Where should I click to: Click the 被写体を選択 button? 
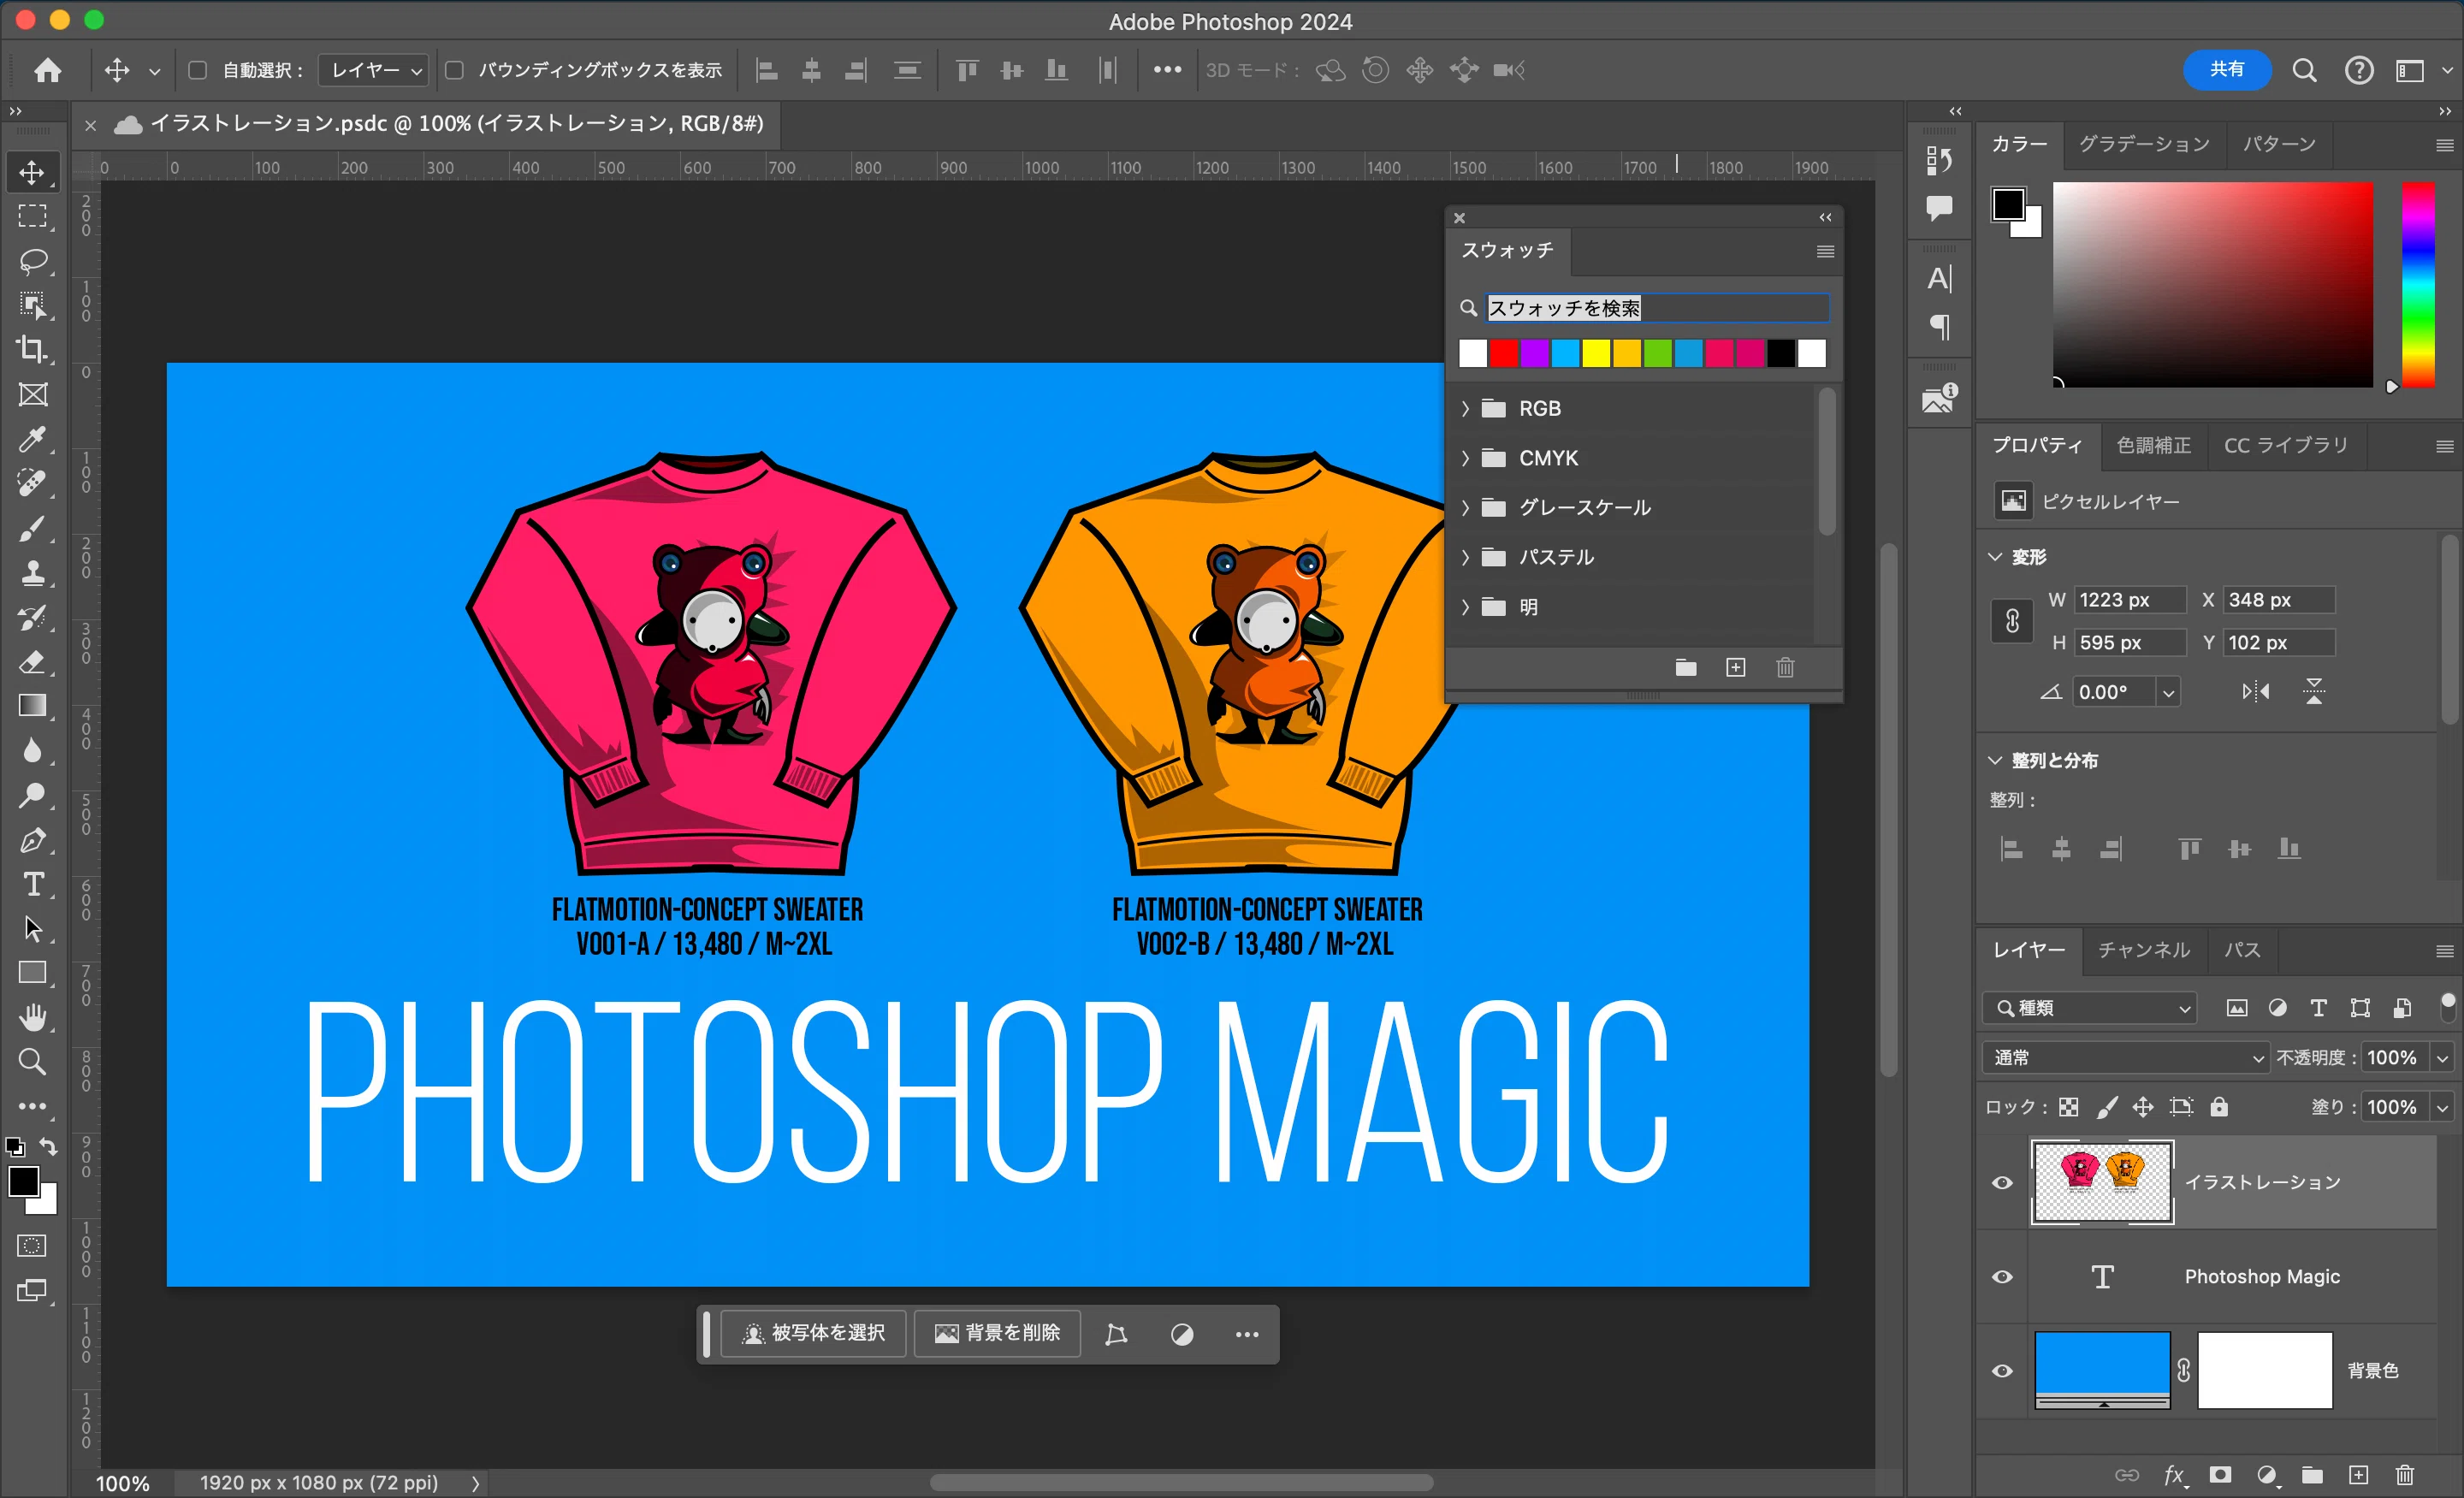click(x=813, y=1333)
